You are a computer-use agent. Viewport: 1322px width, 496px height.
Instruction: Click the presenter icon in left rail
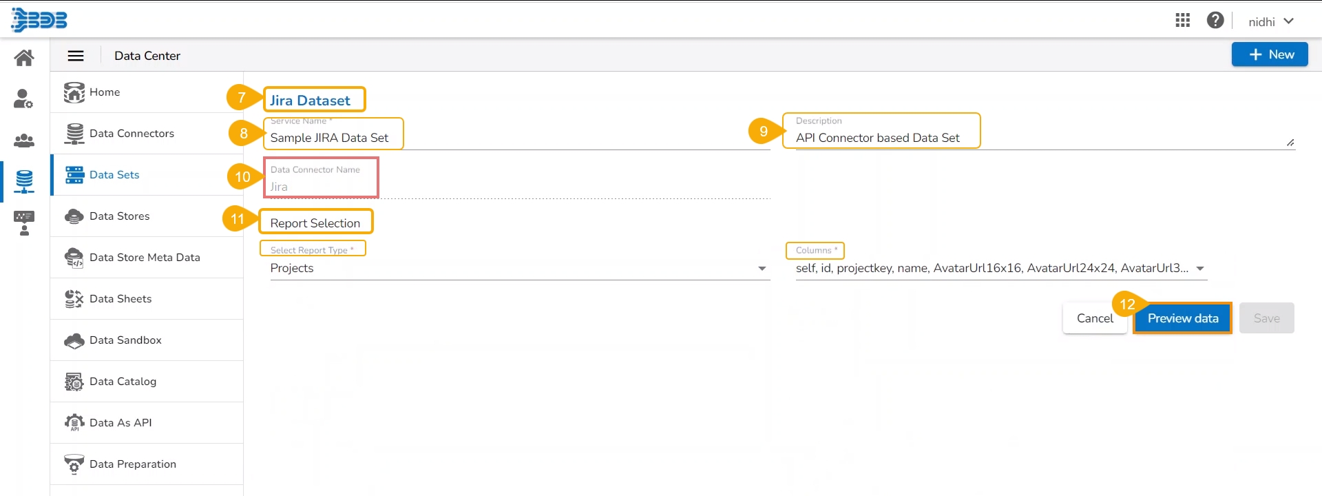coord(24,223)
